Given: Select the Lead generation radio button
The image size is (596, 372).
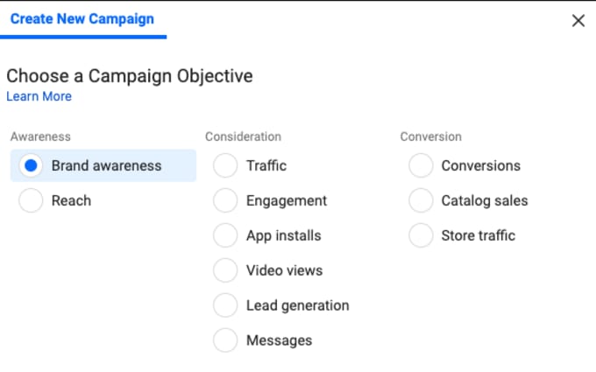Looking at the screenshot, I should coord(225,305).
